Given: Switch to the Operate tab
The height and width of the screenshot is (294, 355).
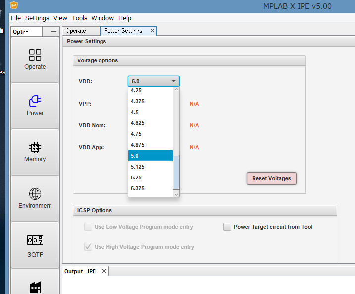Looking at the screenshot, I should [x=81, y=31].
